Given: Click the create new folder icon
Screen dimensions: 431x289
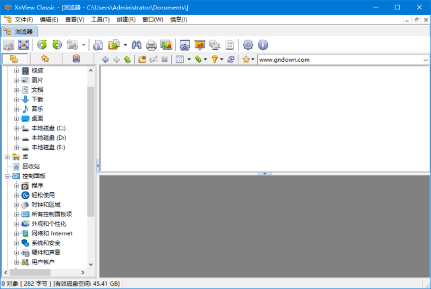Looking at the screenshot, I should (142, 60).
